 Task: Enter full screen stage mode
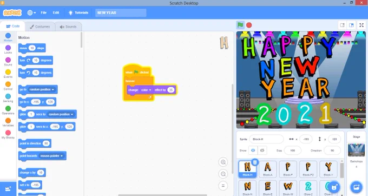pyautogui.click(x=362, y=25)
